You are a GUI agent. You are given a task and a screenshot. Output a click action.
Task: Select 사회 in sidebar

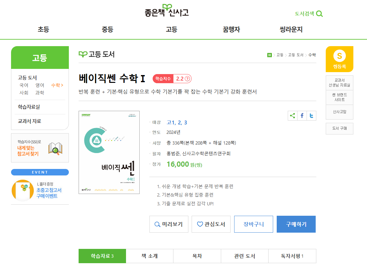[24, 93]
